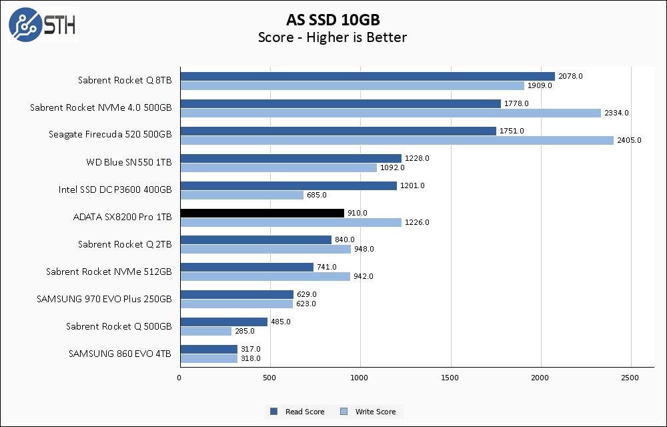Click the 318.0 write score value
The width and height of the screenshot is (667, 427).
click(251, 358)
